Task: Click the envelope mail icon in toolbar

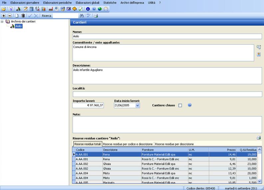Action: [106, 9]
